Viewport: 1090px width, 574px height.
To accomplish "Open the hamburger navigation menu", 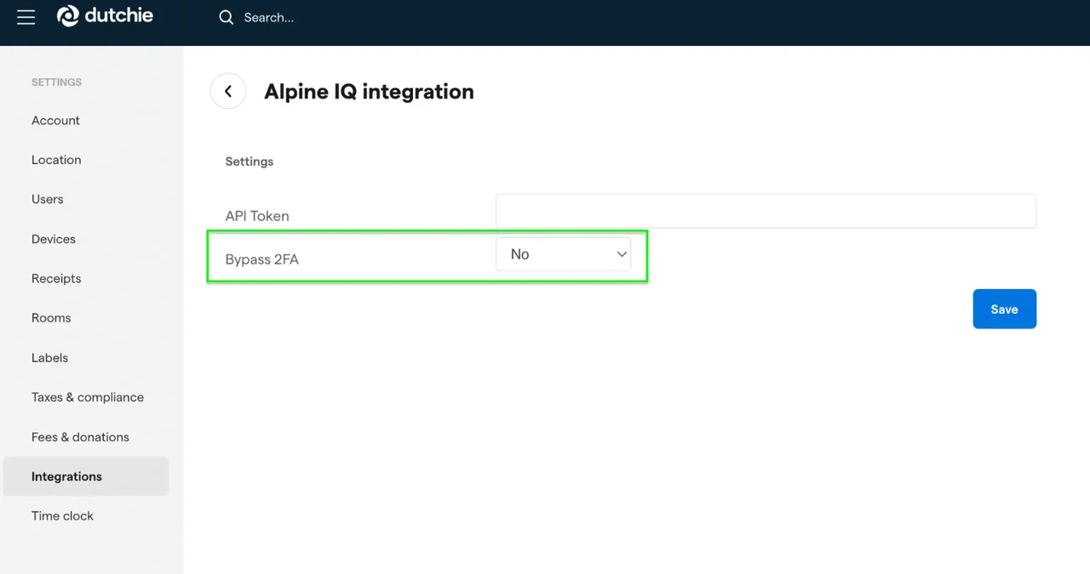I will [x=25, y=16].
